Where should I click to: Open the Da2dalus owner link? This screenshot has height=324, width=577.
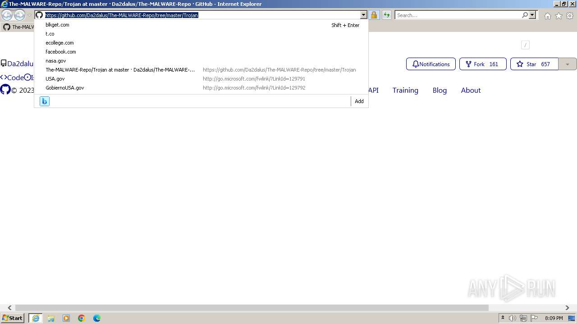coord(20,63)
